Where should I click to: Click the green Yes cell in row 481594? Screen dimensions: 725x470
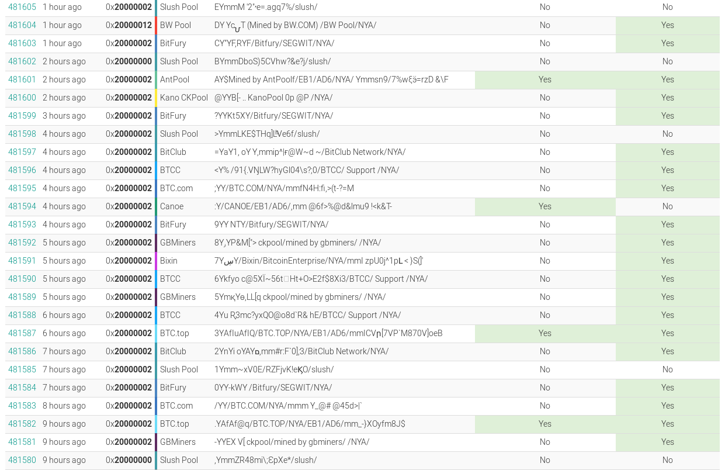[545, 206]
